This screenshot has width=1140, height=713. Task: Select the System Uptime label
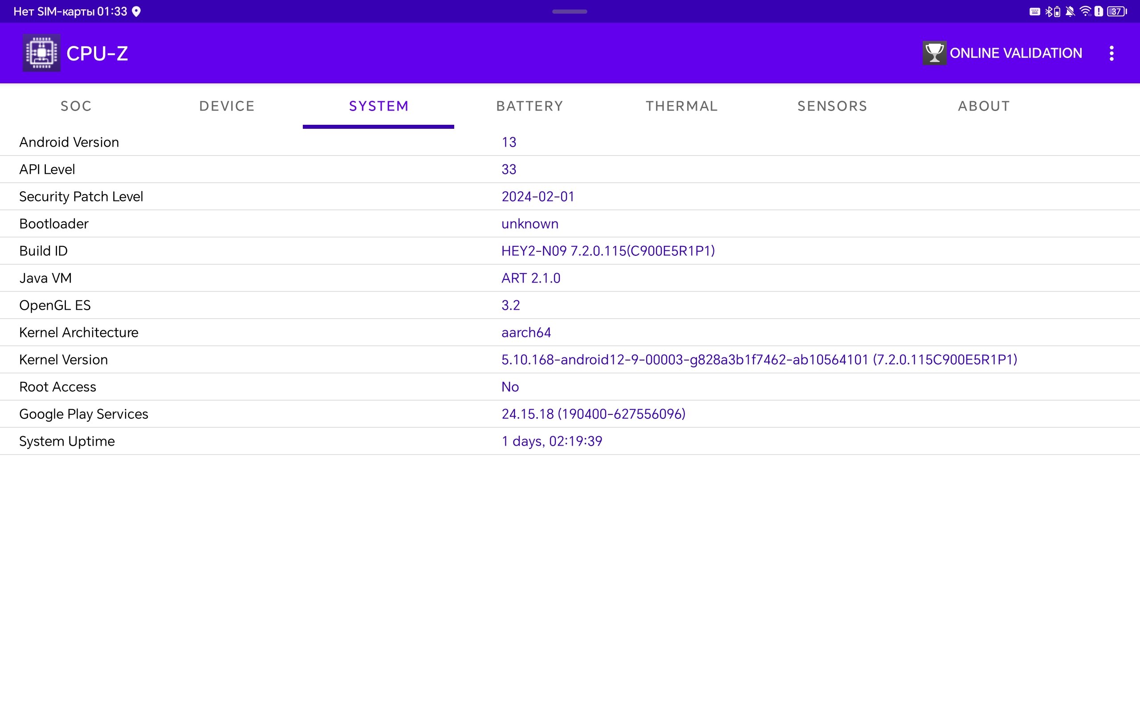pos(67,441)
